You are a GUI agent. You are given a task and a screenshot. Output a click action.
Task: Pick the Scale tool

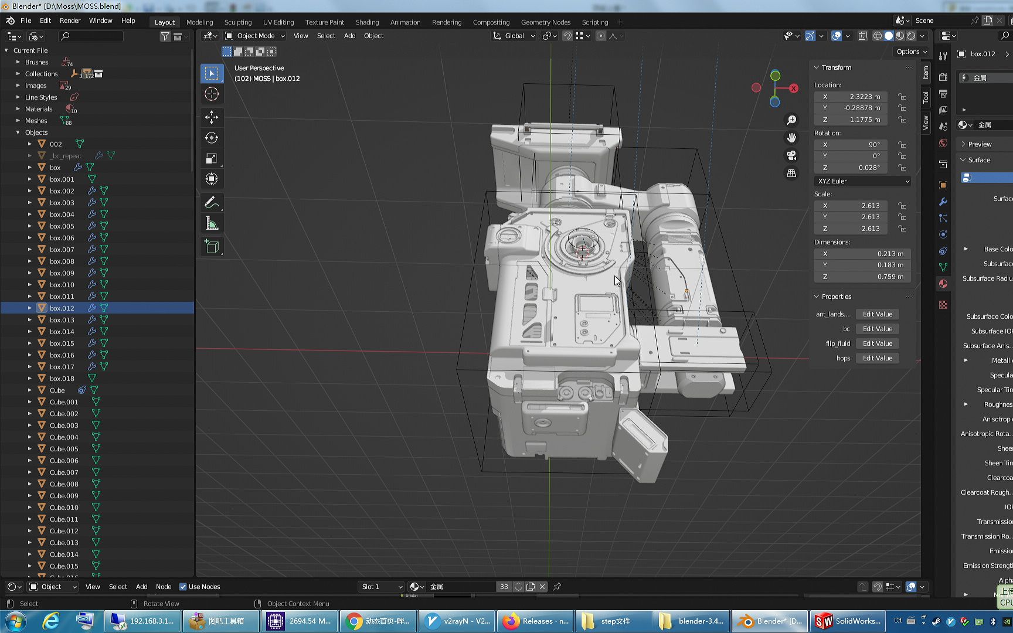point(212,158)
